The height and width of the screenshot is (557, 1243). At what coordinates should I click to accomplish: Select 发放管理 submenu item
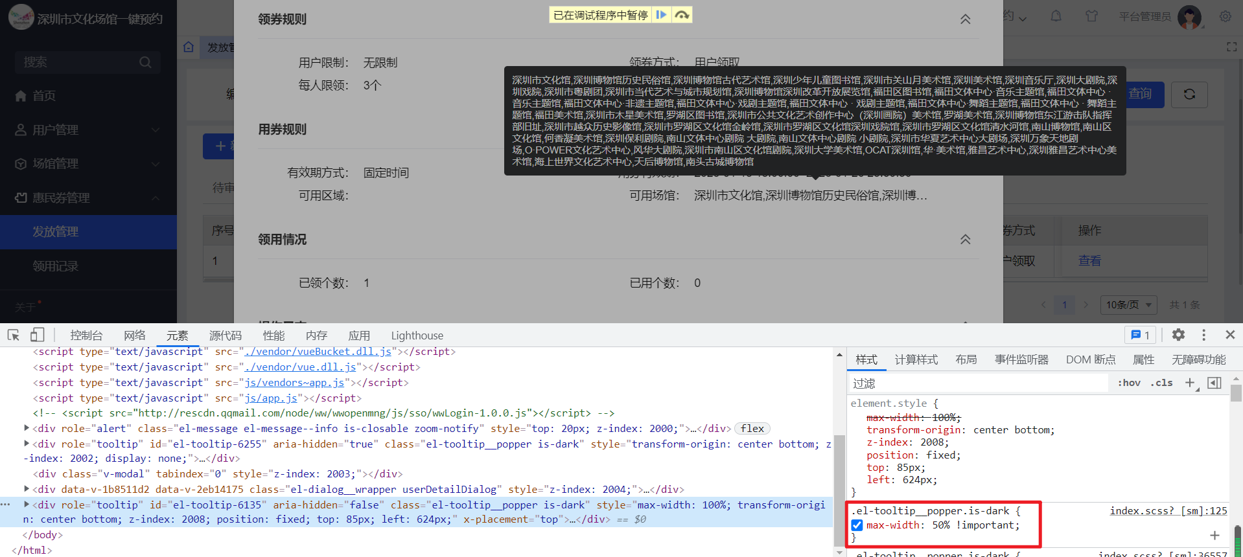click(88, 232)
